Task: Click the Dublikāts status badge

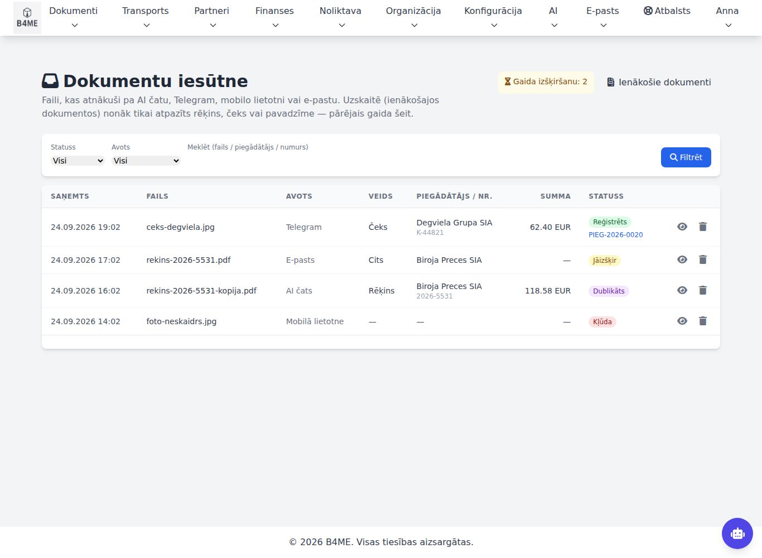Action: click(x=609, y=291)
